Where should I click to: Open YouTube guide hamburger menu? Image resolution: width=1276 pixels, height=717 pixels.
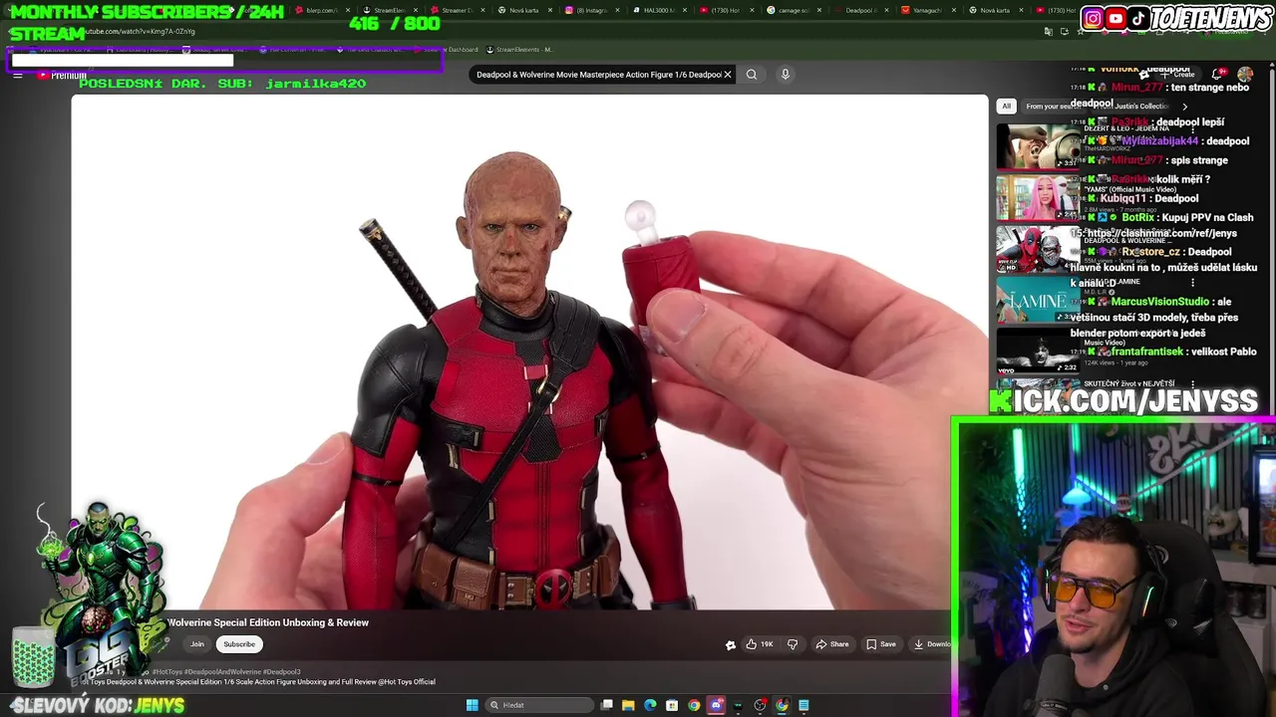18,75
